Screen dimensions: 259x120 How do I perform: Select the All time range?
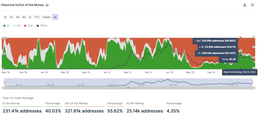tap(55, 17)
